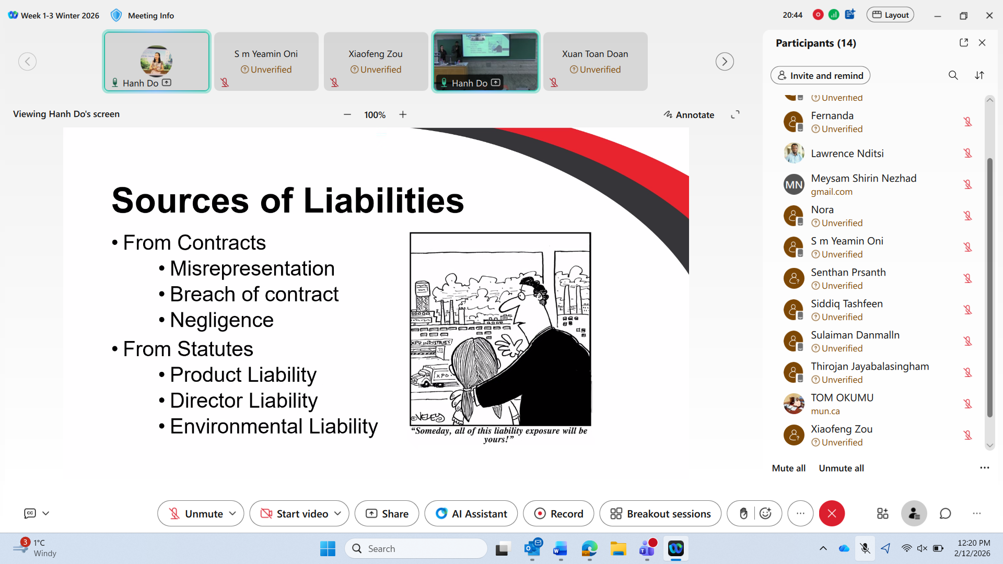The height and width of the screenshot is (564, 1003).
Task: Toggle Fernanda's muted microphone icon
Action: coord(967,122)
